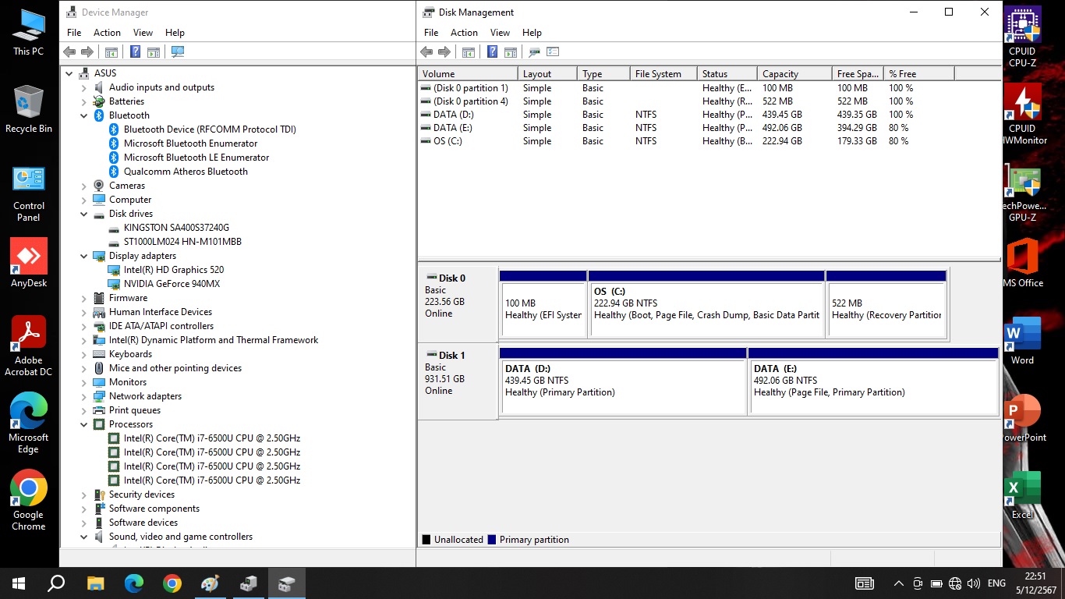Click the Settings checklist icon in Disk Management toolbar
The width and height of the screenshot is (1065, 599).
pyautogui.click(x=553, y=52)
